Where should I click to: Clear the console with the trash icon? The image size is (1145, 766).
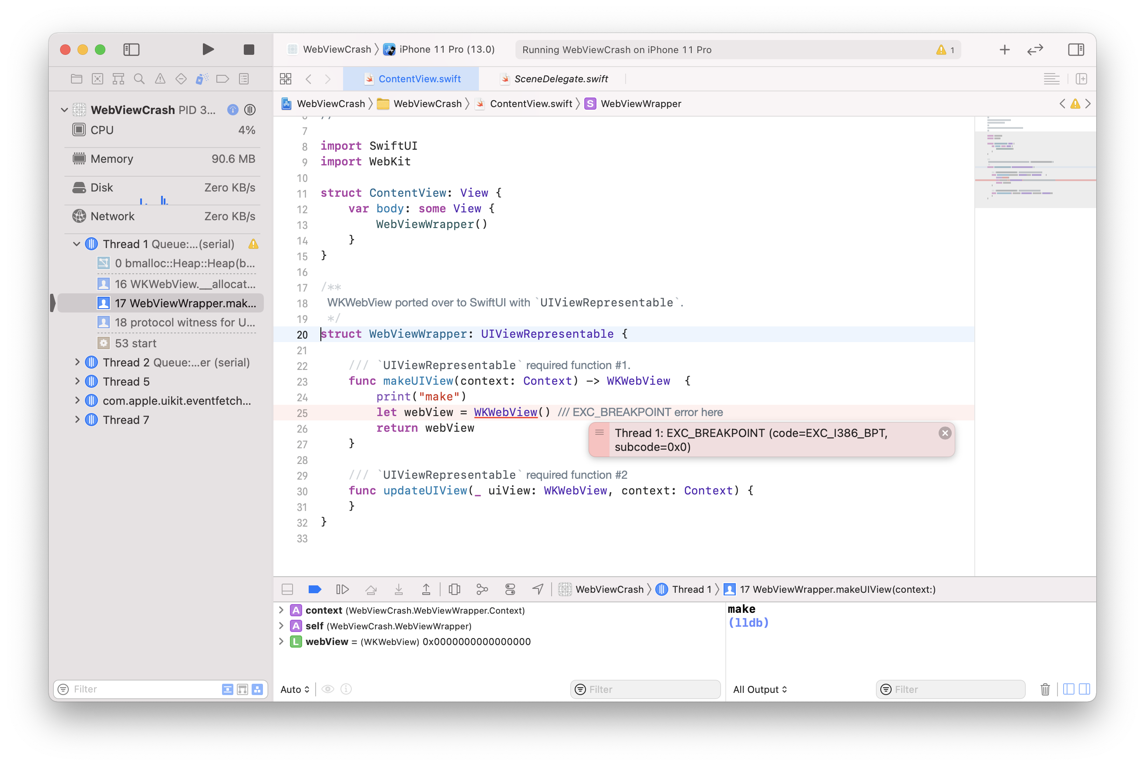click(x=1045, y=689)
